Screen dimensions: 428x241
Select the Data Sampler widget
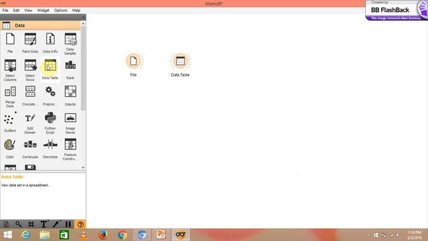[70, 43]
